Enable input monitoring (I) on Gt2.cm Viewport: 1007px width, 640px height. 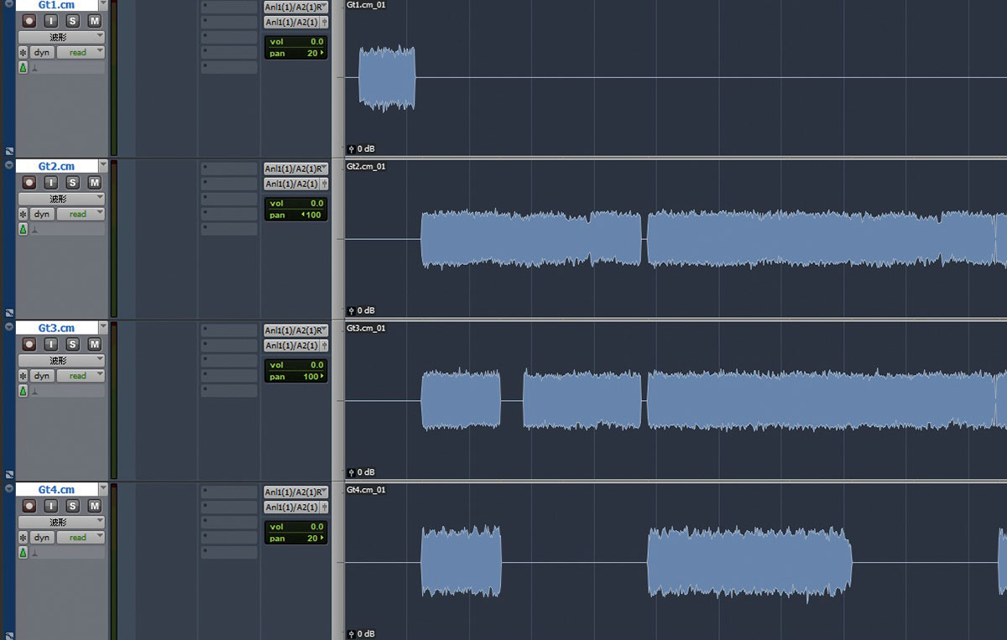point(51,182)
